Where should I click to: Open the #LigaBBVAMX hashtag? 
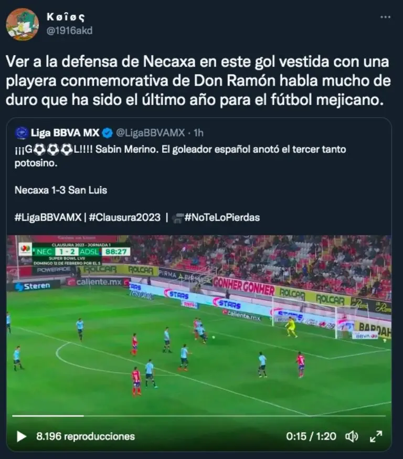click(x=48, y=217)
